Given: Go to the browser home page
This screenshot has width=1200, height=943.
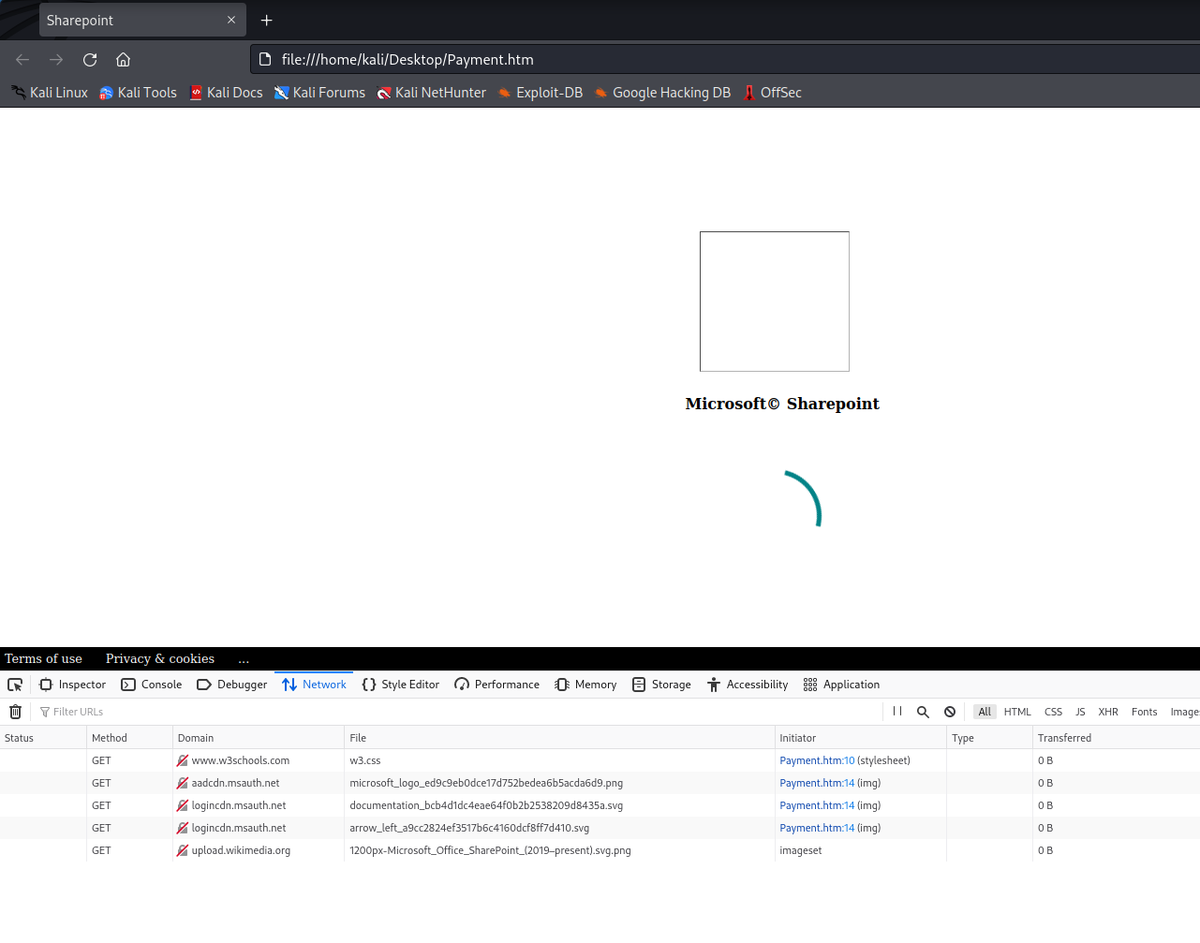Looking at the screenshot, I should point(123,60).
